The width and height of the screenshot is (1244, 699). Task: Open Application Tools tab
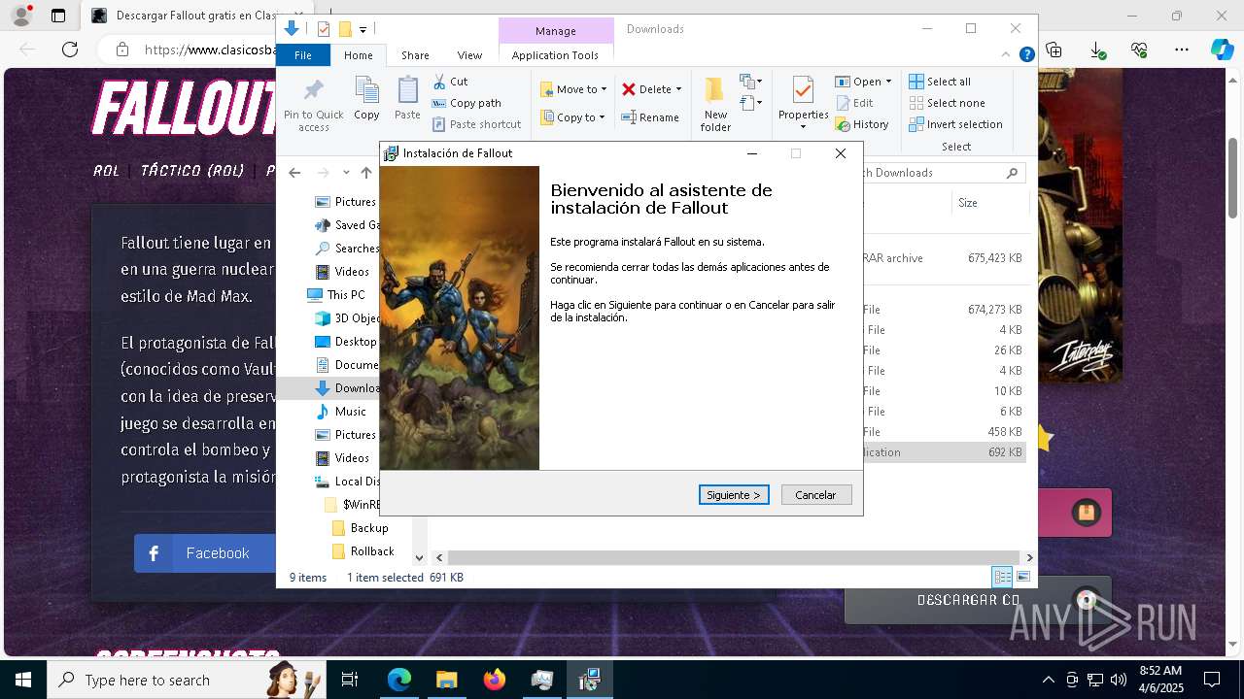coord(555,55)
